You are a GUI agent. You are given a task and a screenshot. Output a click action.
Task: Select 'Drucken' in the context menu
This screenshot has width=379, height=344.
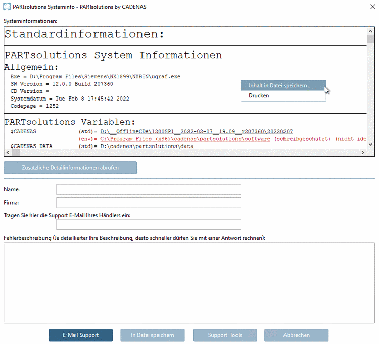283,95
